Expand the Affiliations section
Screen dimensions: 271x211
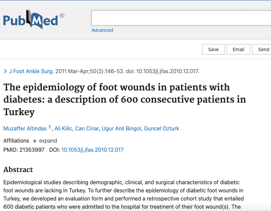point(45,141)
